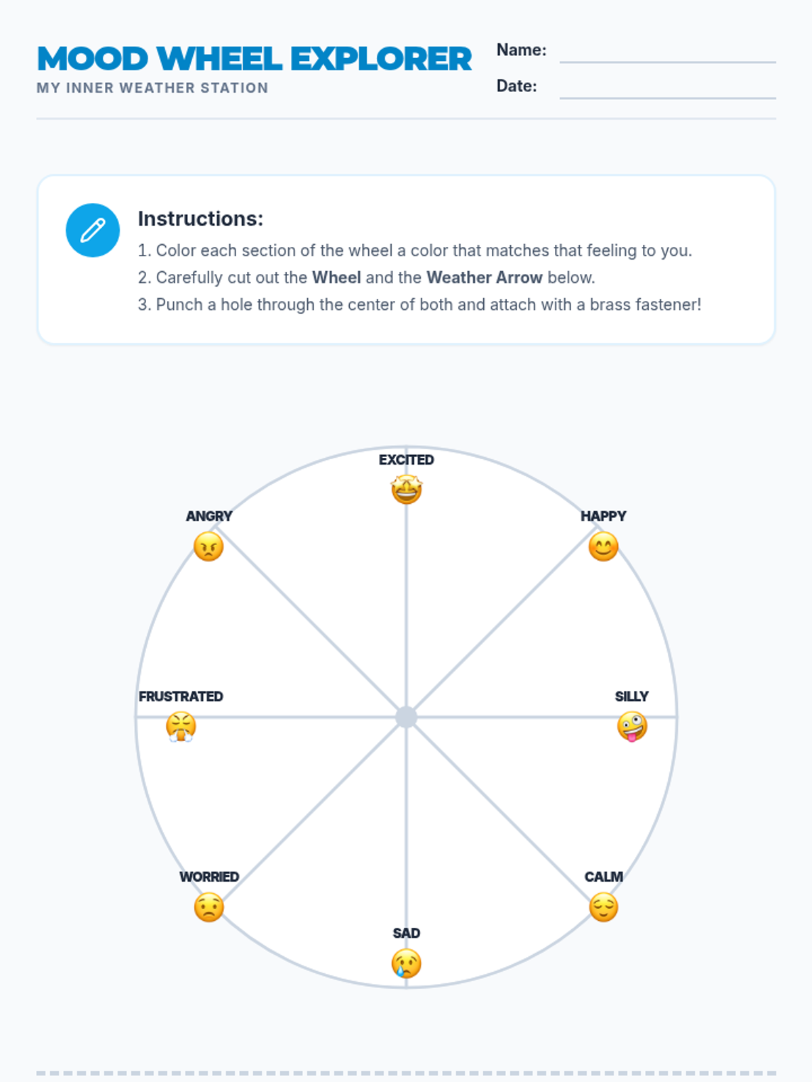Image resolution: width=812 pixels, height=1082 pixels.
Task: Click the Frustrated steaming emoji
Action: pyautogui.click(x=181, y=727)
